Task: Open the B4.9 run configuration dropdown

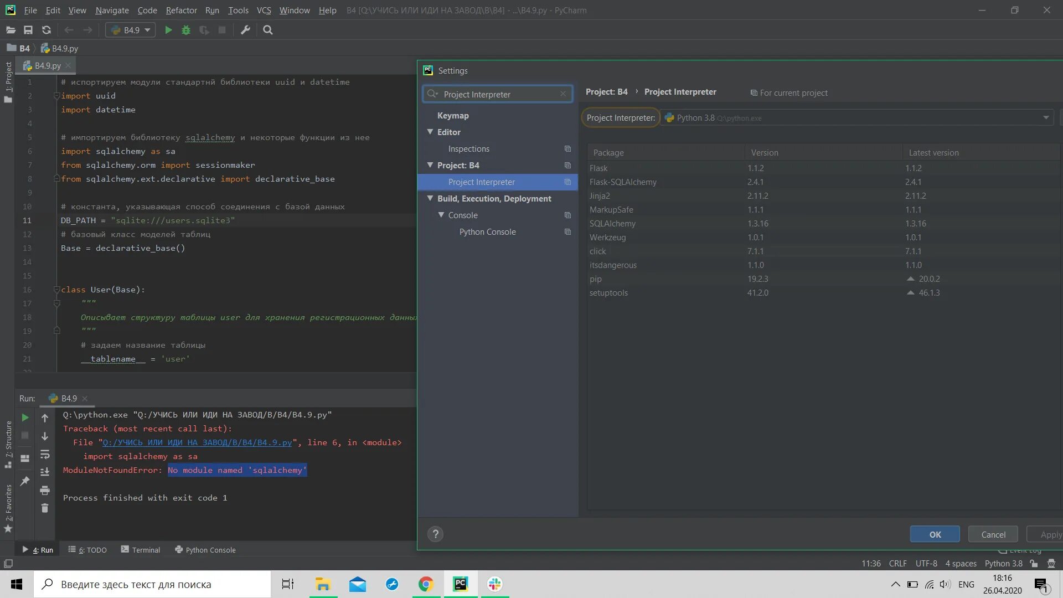Action: [131, 30]
